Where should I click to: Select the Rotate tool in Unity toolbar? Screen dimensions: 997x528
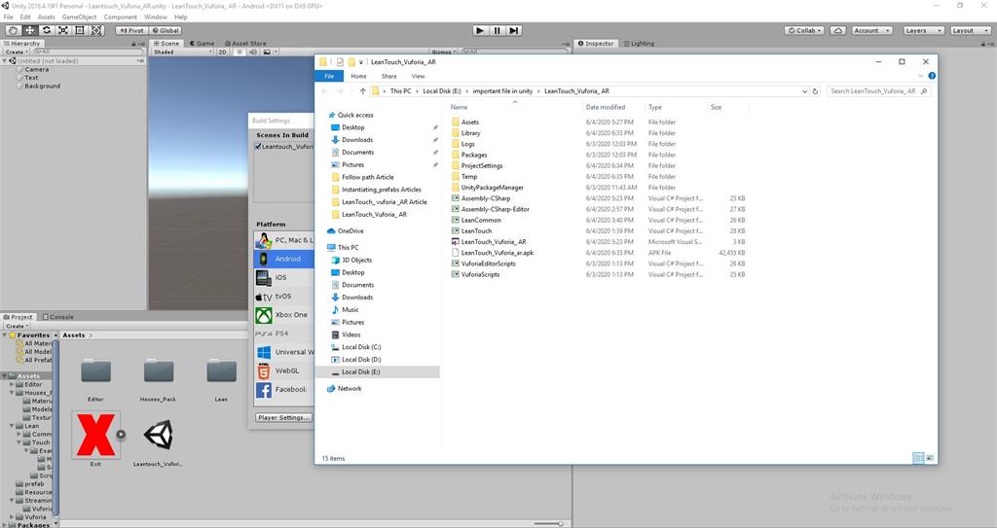tap(47, 30)
